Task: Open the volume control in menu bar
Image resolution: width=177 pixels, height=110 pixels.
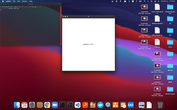Action: pos(152,1)
